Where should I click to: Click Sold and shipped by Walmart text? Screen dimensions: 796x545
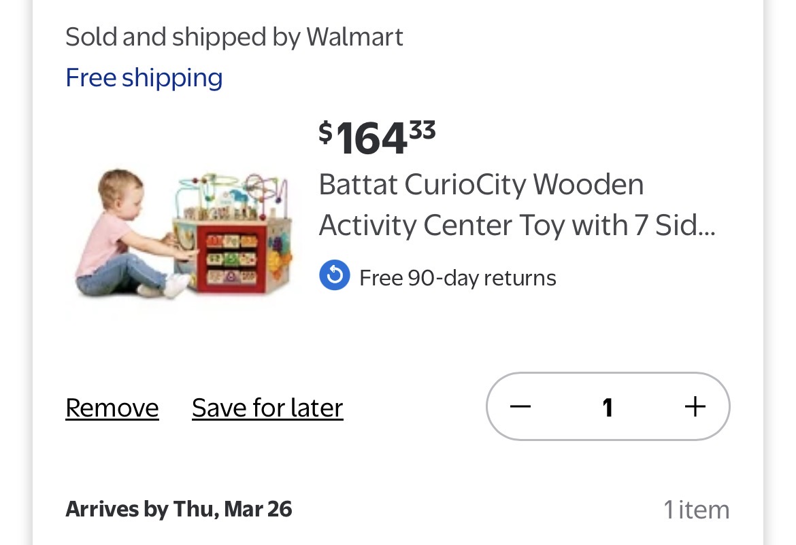(234, 37)
